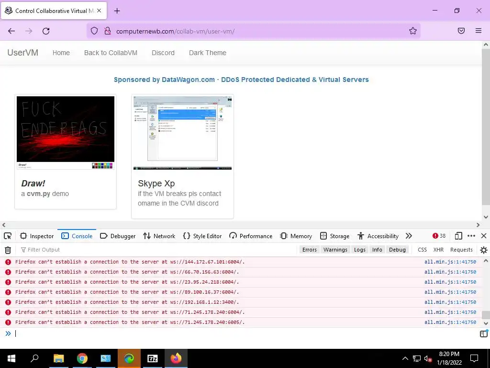Open the Windows Start menu
Viewport: 490px width, 368px height.
tap(11, 358)
